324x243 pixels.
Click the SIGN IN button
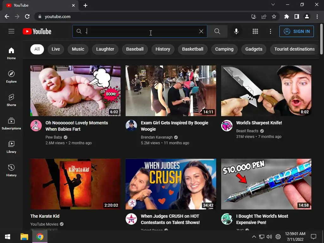click(x=296, y=31)
